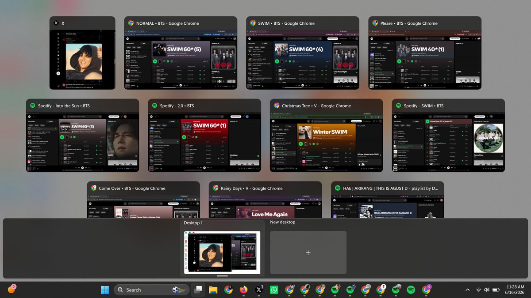Image resolution: width=531 pixels, height=298 pixels.
Task: Open the widgets icon with badge 2
Action: [x=12, y=289]
